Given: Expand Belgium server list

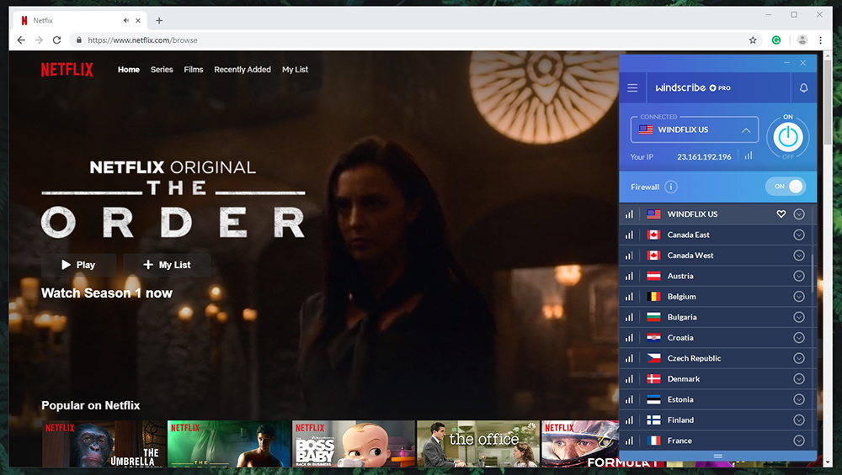Looking at the screenshot, I should click(x=799, y=297).
